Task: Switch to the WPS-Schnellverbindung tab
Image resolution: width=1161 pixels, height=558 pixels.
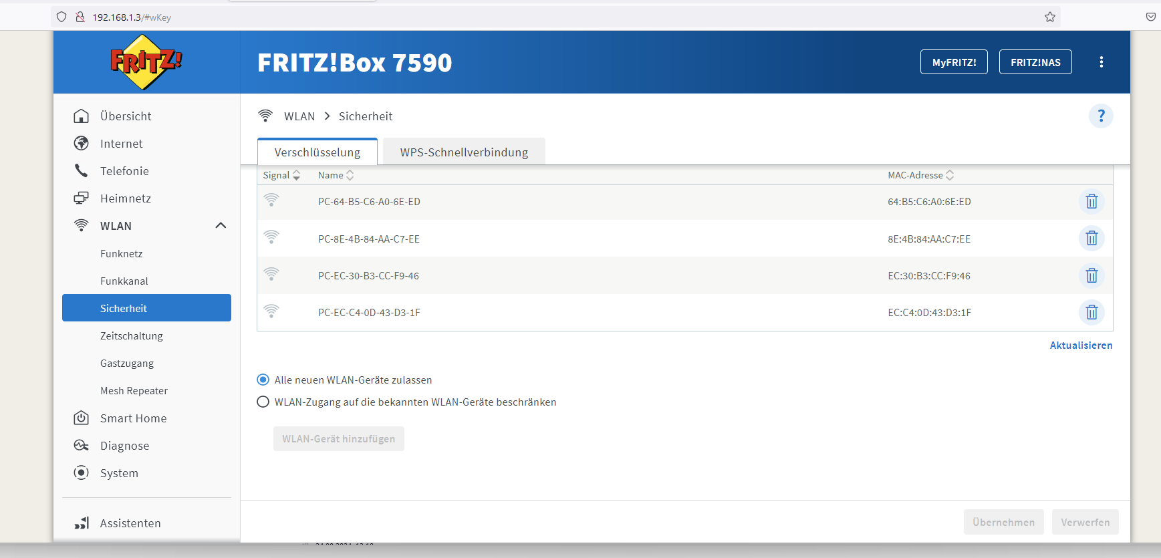Action: click(x=464, y=152)
